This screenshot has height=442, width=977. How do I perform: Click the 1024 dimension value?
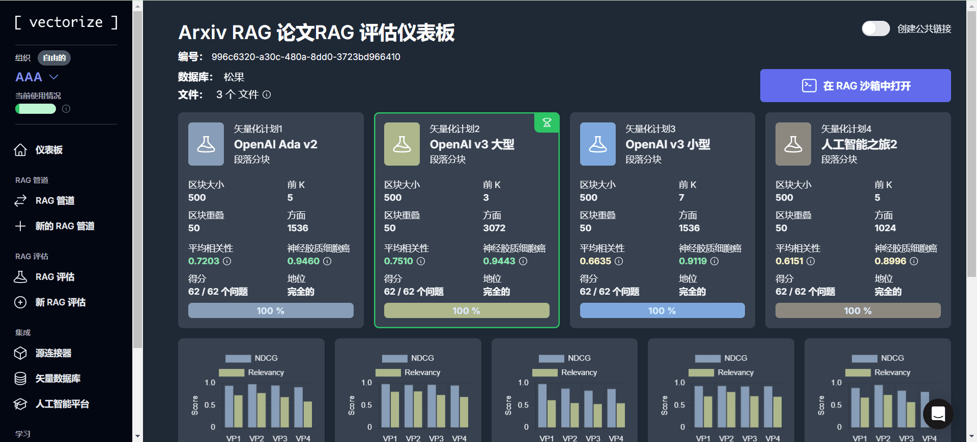pos(885,228)
